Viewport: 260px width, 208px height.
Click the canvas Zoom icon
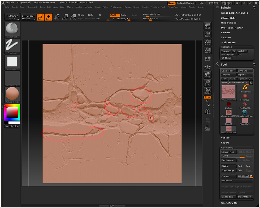pyautogui.click(x=207, y=34)
